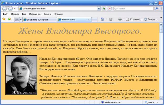Click in the QIP Search field
Screen dimensions: 164x105
[x=133, y=9]
